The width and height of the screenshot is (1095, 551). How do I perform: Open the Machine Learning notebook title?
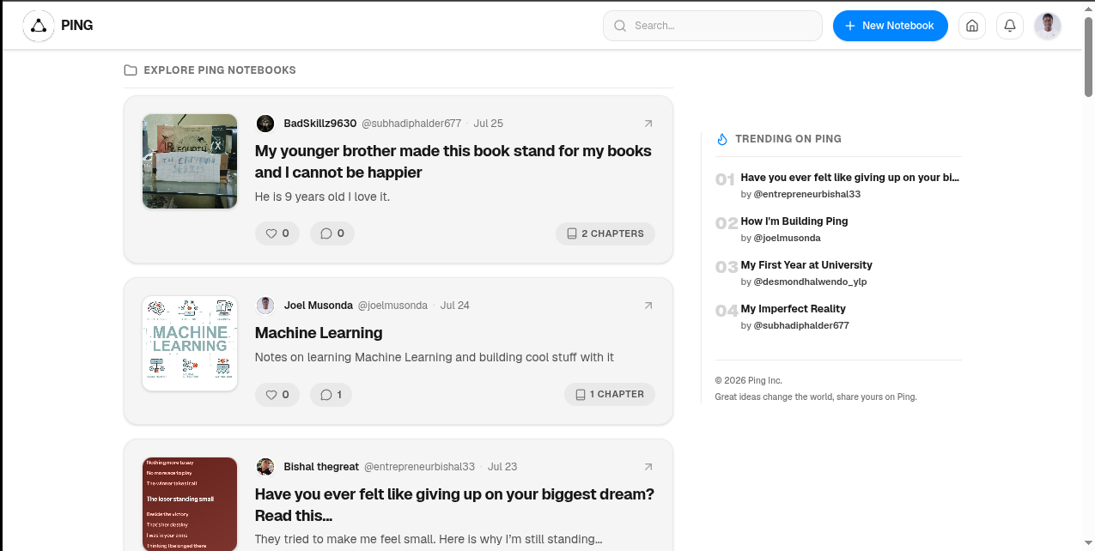coord(319,333)
